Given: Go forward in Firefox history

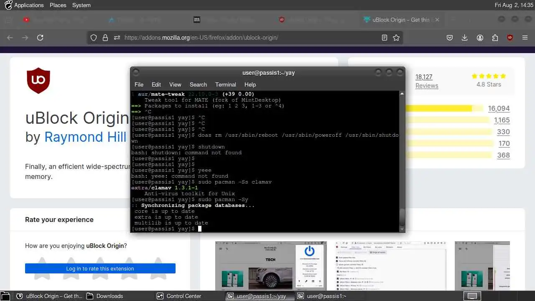Looking at the screenshot, I should [x=25, y=38].
